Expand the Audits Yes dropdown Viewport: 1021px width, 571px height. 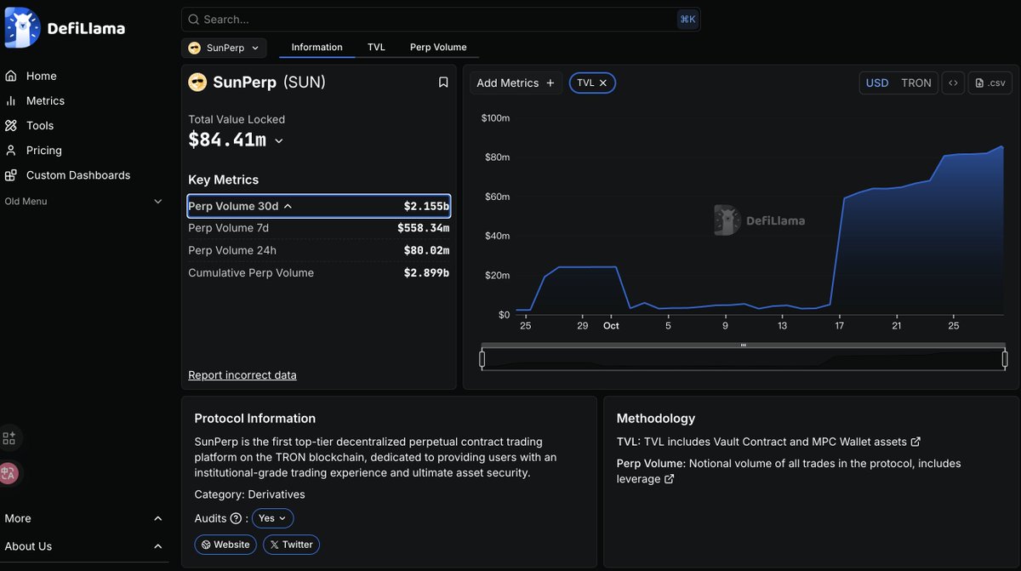point(272,518)
